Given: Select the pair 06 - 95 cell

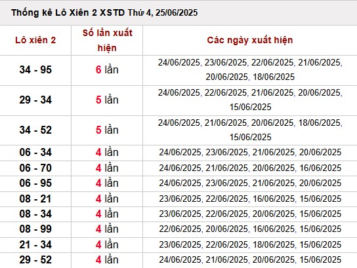Looking at the screenshot, I should (35, 183).
